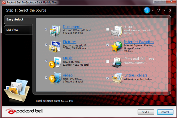Close the MyBackup window
This screenshot has width=177, height=118.
[171, 1]
